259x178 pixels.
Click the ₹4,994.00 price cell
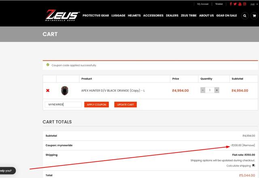coord(180,91)
